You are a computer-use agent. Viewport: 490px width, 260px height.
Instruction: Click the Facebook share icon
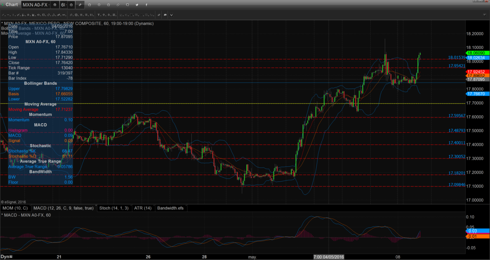(146, 5)
